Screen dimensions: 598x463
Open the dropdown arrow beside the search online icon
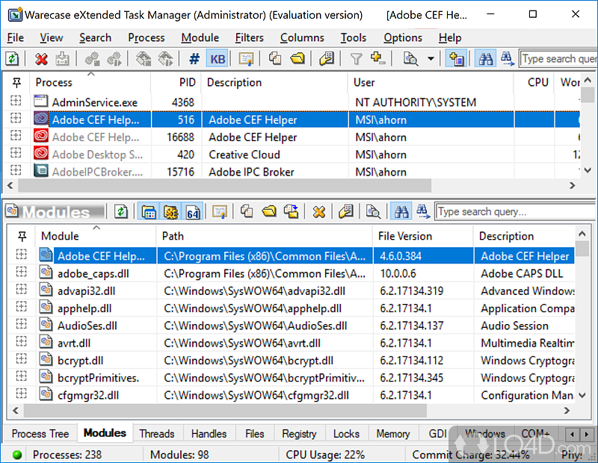(431, 59)
